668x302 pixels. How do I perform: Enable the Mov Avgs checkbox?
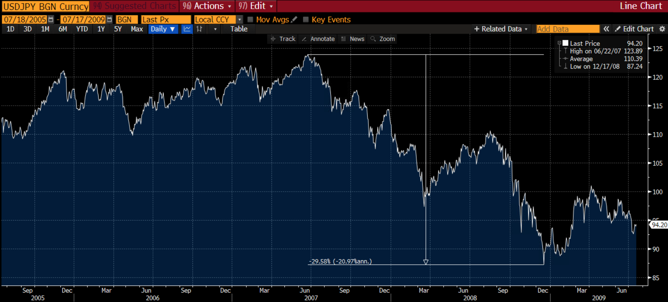pyautogui.click(x=250, y=20)
